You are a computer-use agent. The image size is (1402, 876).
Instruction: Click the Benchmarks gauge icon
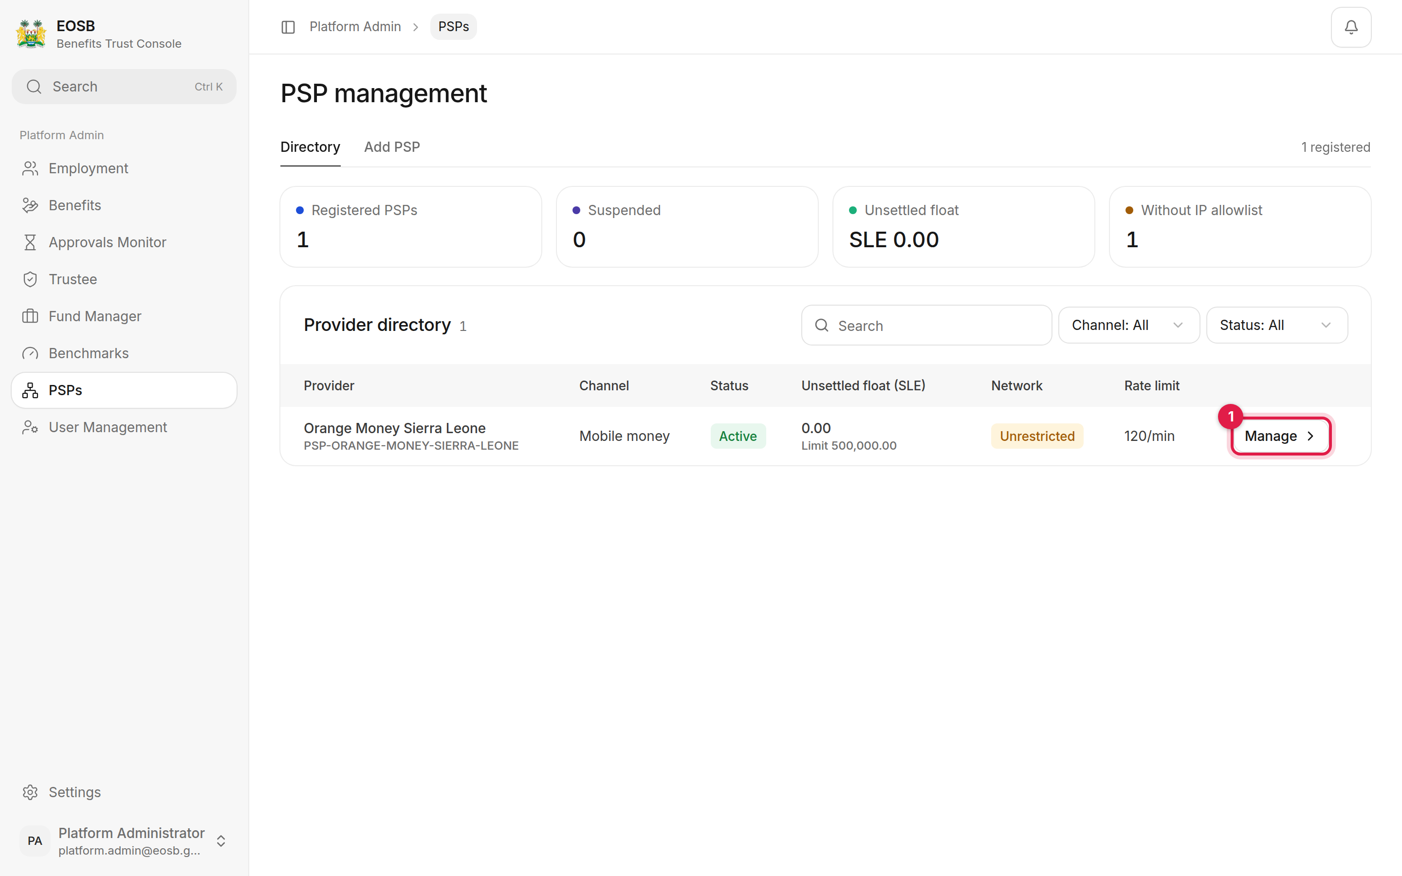tap(30, 353)
